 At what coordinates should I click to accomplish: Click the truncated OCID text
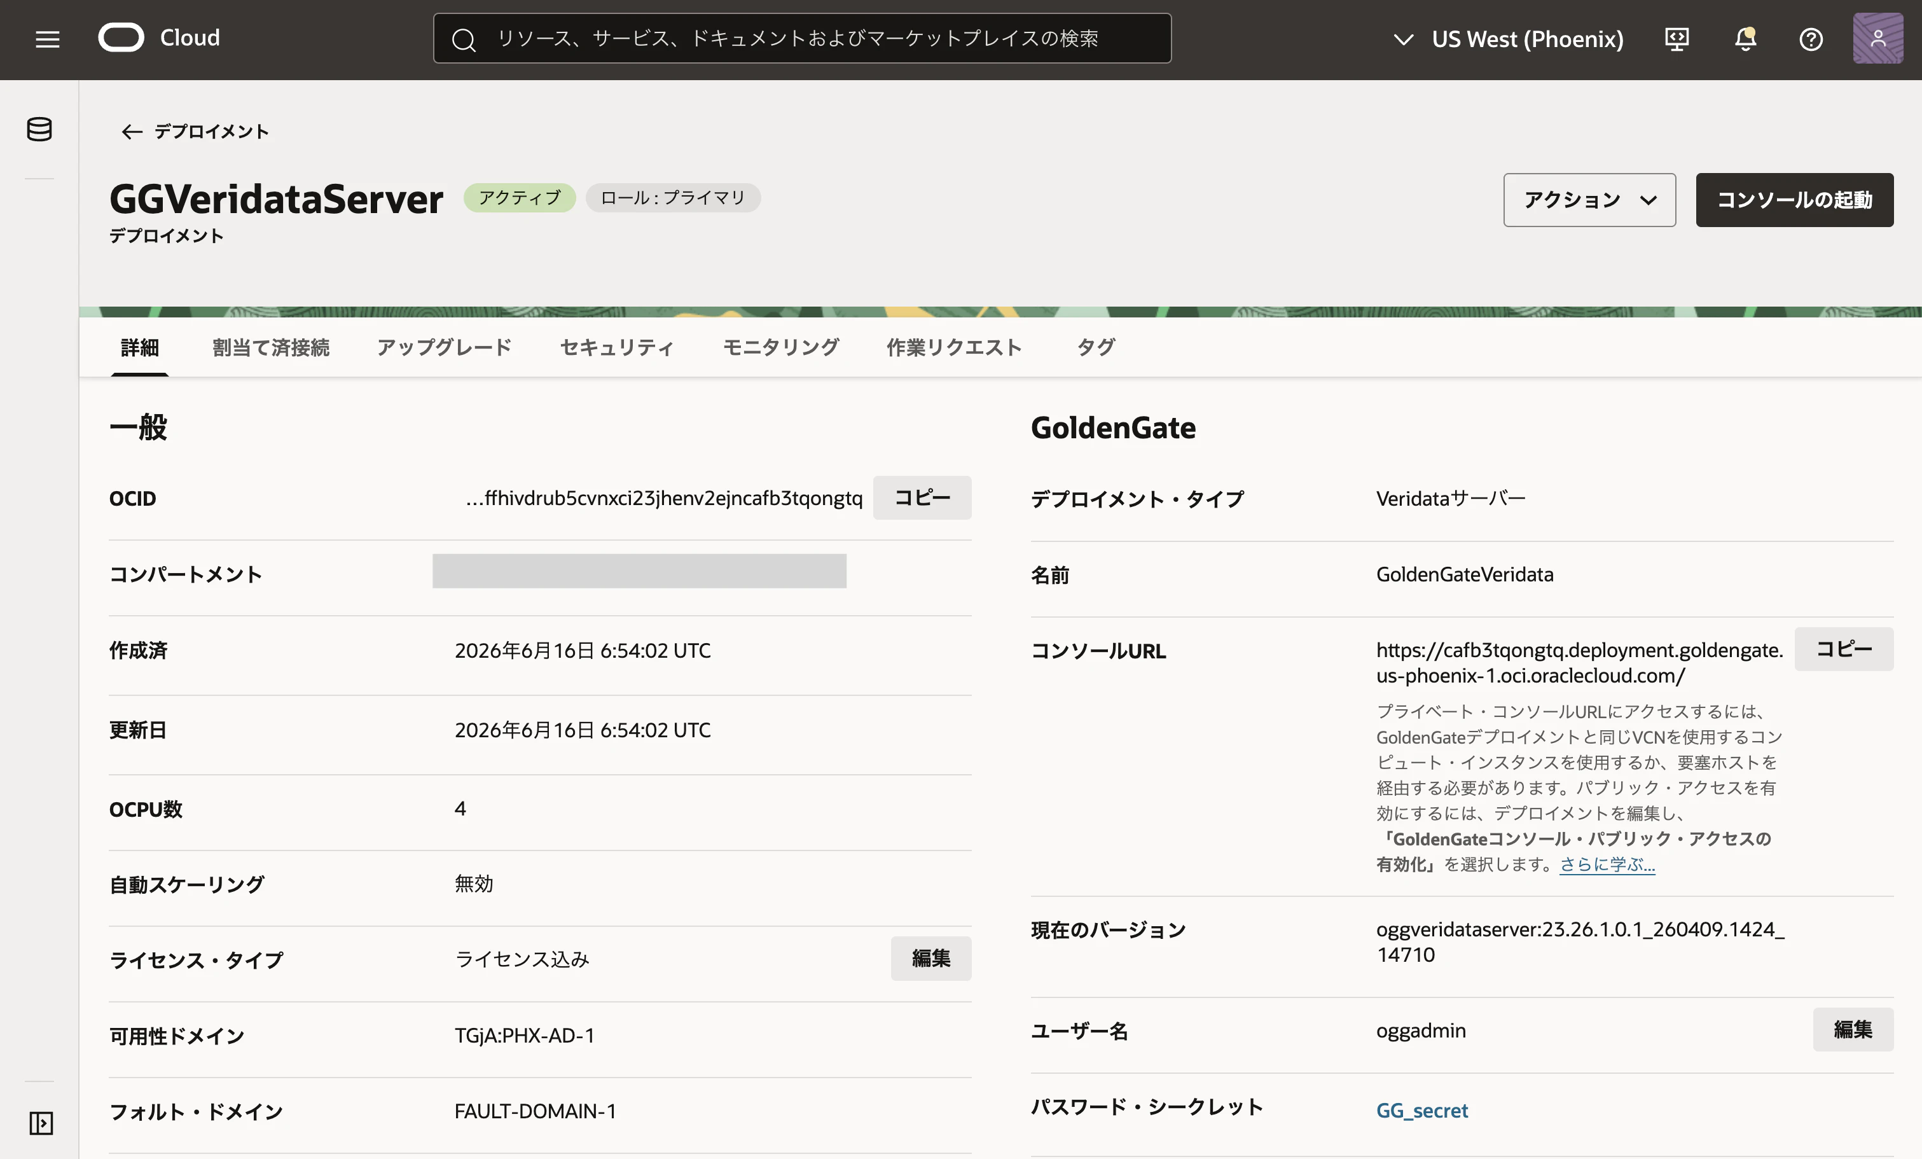pyautogui.click(x=664, y=497)
